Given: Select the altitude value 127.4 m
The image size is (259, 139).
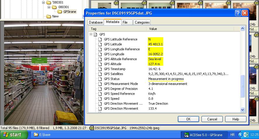Looking at the screenshot, I should (154, 64).
